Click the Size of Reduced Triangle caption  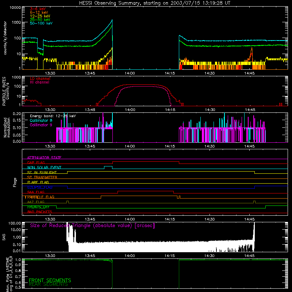(92, 226)
